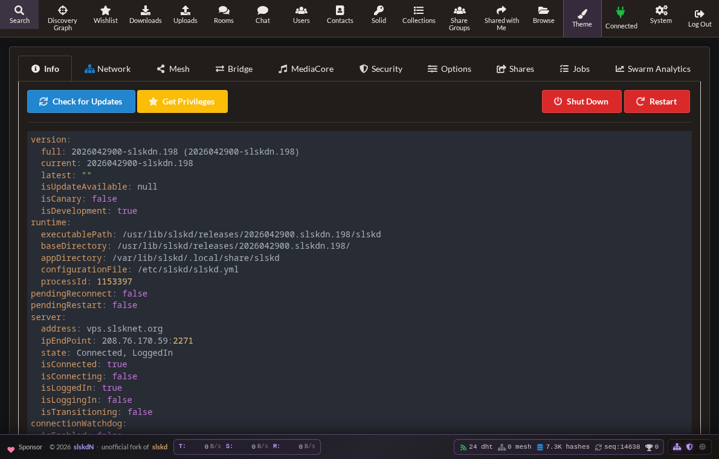719x459 pixels.
Task: Click the seq sync indicator
Action: pyautogui.click(x=617, y=447)
